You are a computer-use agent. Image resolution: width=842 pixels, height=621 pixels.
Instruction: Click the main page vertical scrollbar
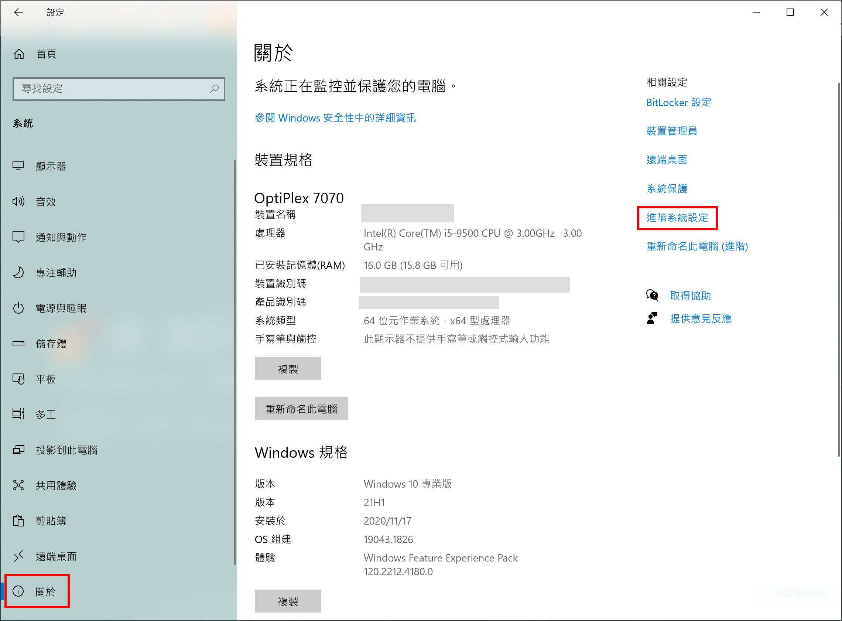[x=839, y=270]
